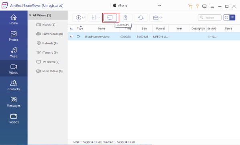Open the Messages section
The height and width of the screenshot is (145, 240).
[x=14, y=102]
